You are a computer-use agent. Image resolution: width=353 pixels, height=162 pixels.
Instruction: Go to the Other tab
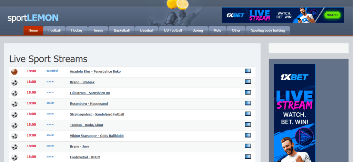point(236,31)
